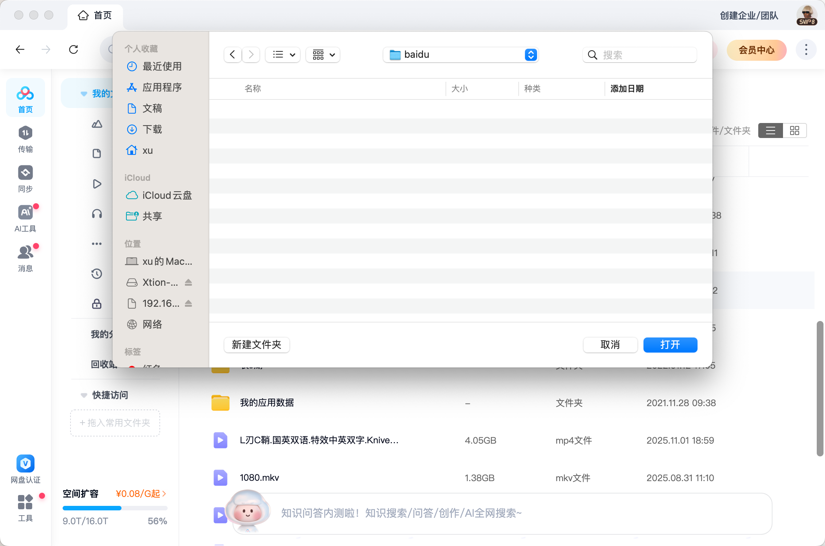Switch main file list to list view
The width and height of the screenshot is (825, 546).
point(770,130)
